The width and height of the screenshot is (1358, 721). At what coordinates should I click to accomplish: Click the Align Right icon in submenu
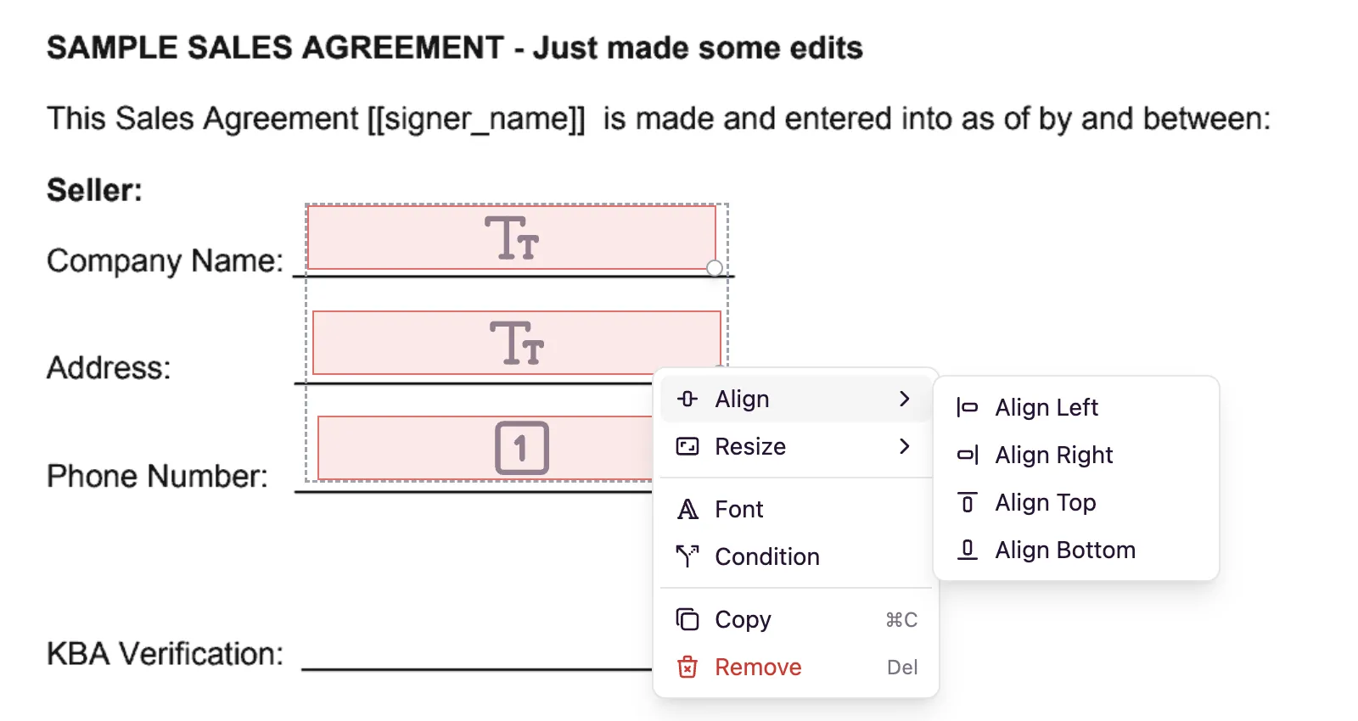click(968, 455)
